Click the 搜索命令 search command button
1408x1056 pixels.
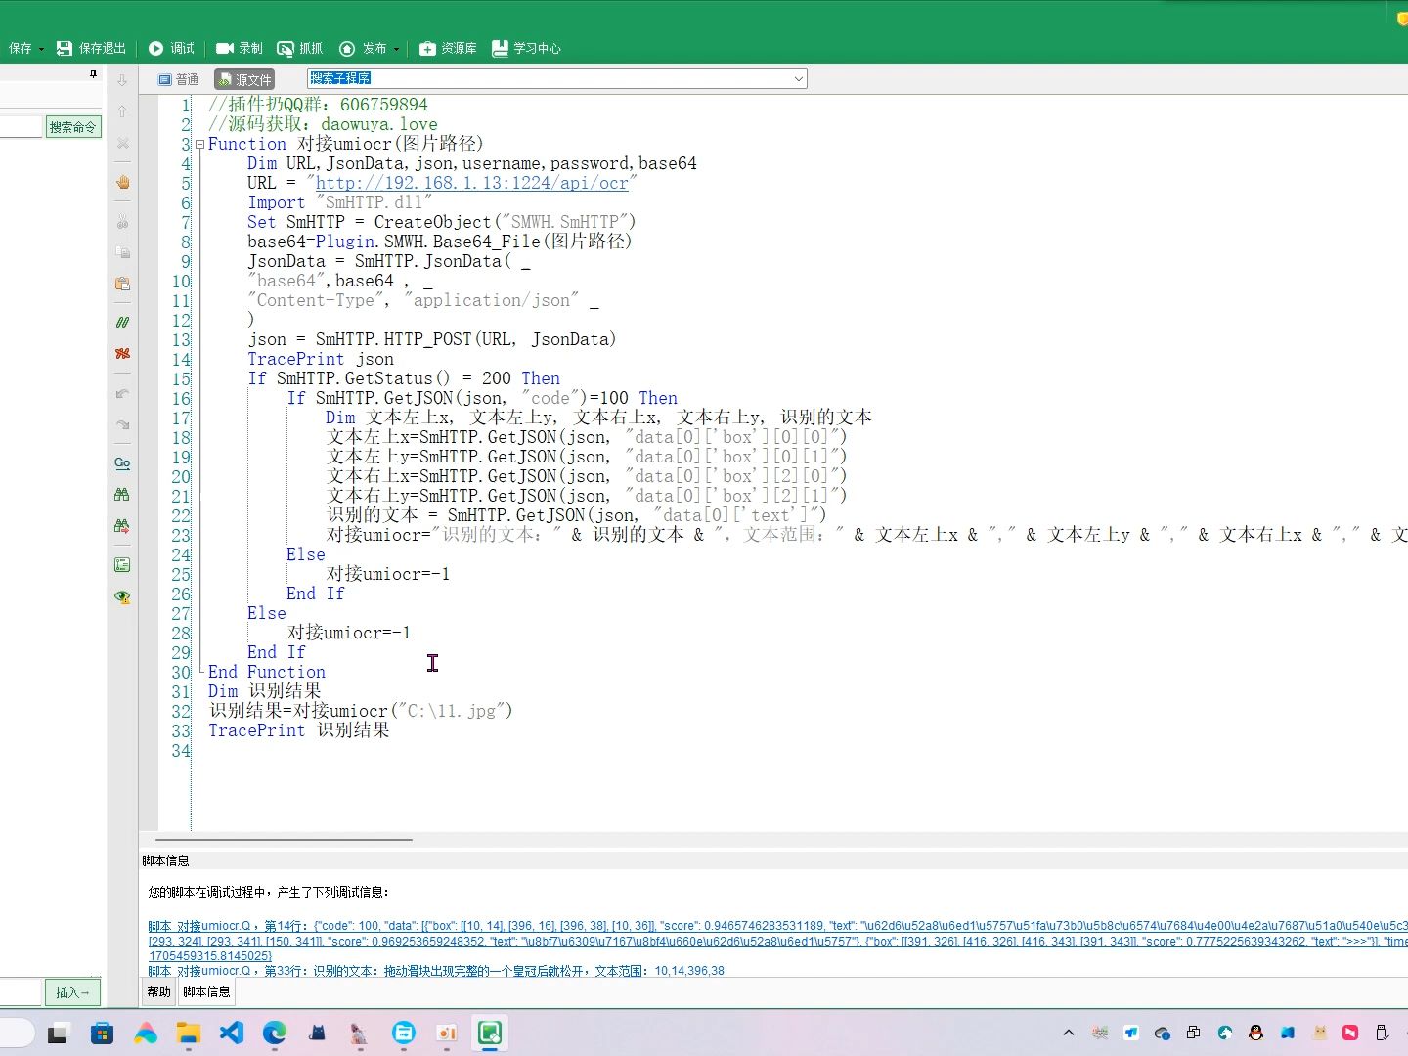73,127
